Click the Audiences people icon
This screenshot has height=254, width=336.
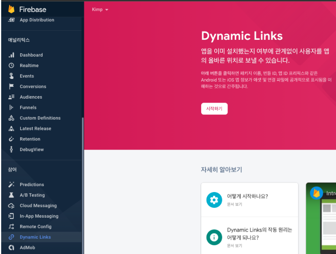pos(11,97)
